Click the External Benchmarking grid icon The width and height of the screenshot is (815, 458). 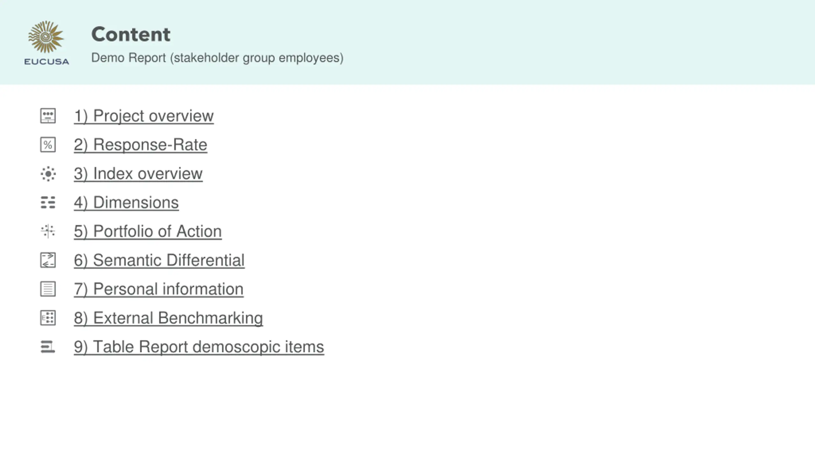tap(48, 318)
